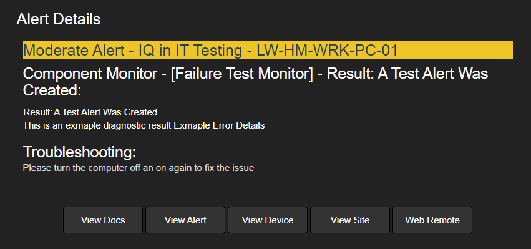Viewport: 531px width, 249px height.
Task: Click the View Alert button
Action: tap(185, 220)
